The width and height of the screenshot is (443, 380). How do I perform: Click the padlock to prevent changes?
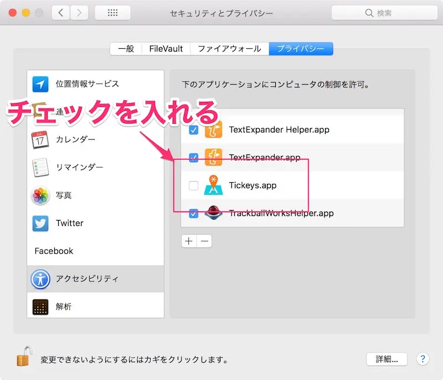coord(24,356)
